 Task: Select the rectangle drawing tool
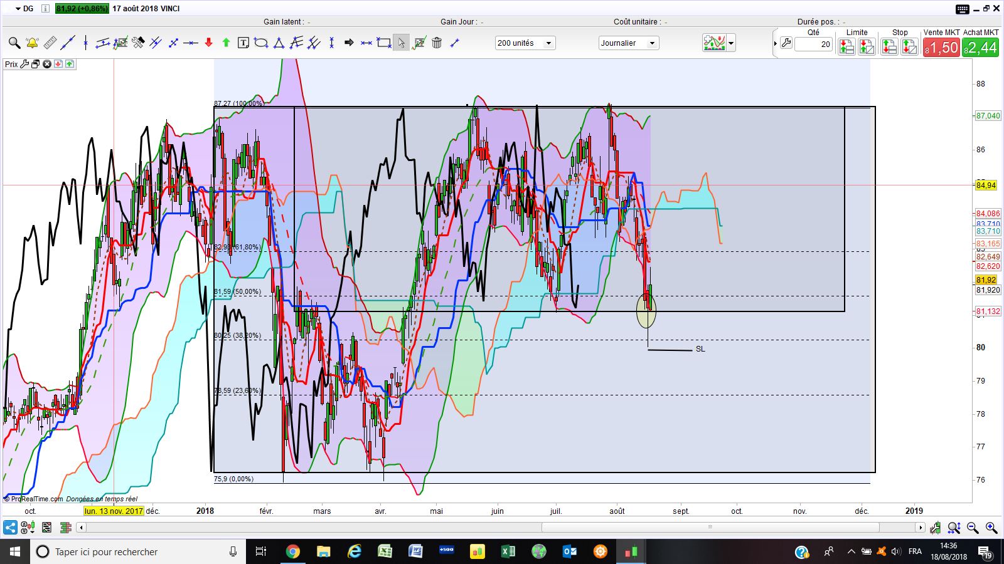(x=383, y=43)
